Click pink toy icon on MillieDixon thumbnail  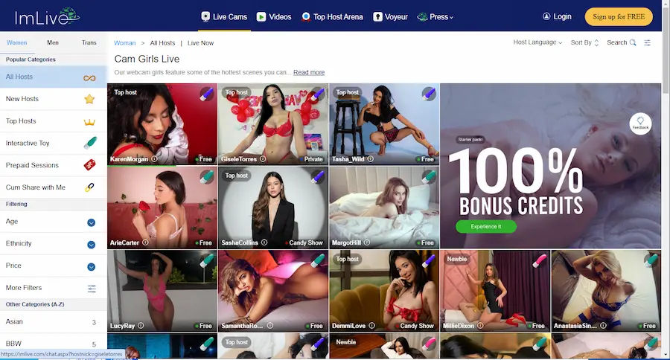coord(540,260)
